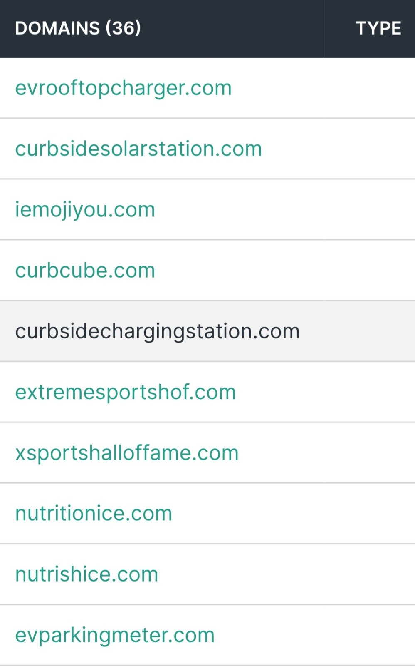Viewport: 415px width, 666px height.
Task: Click blank area in curbcube.com row
Action: (285, 271)
